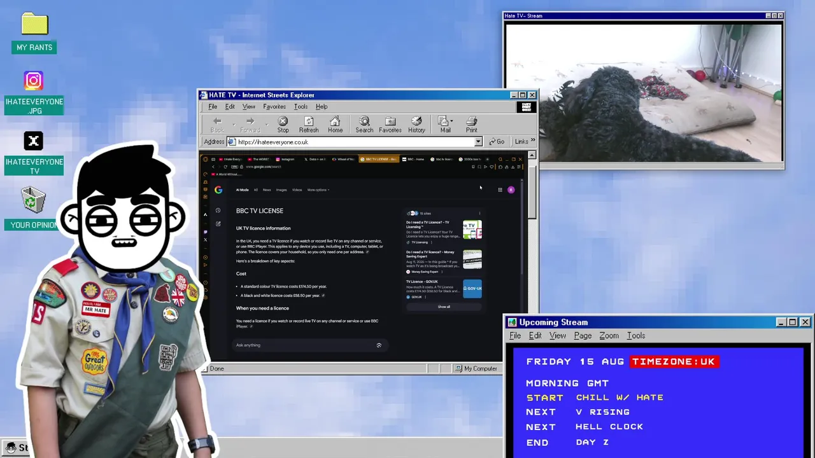
Task: Click the HELL CLOCK schedule entry
Action: point(609,427)
